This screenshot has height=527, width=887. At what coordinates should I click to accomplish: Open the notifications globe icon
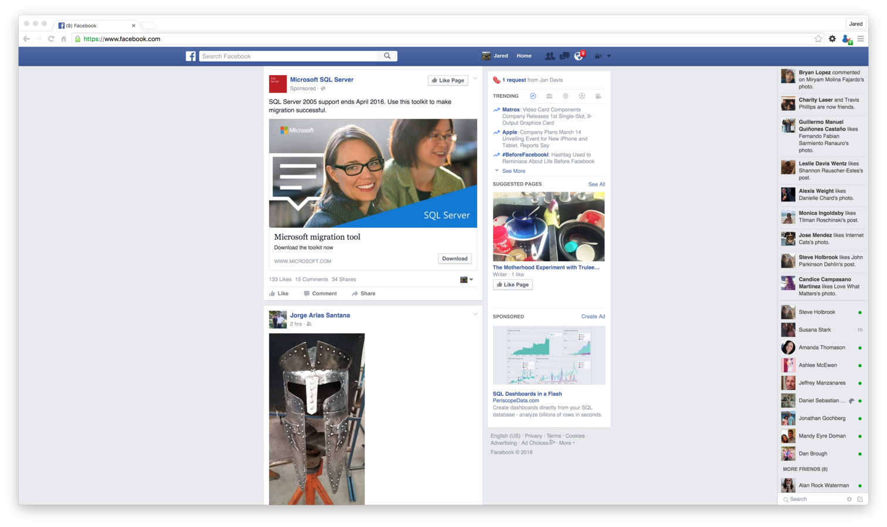coord(579,56)
